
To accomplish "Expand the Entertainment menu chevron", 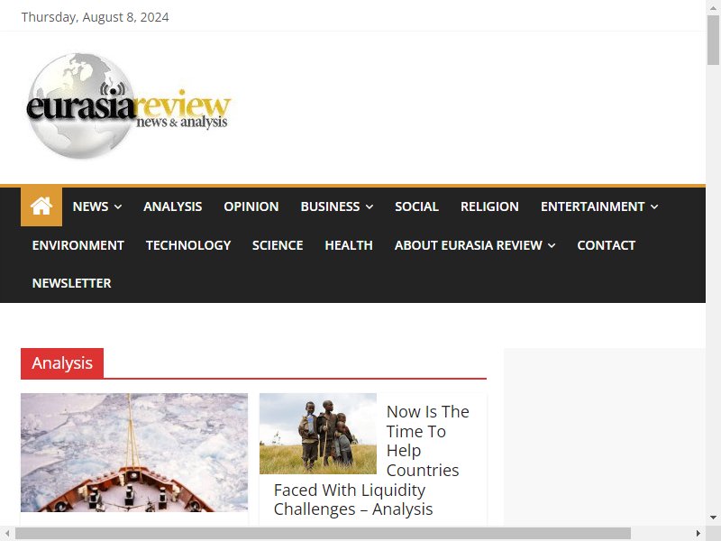I will coord(654,207).
